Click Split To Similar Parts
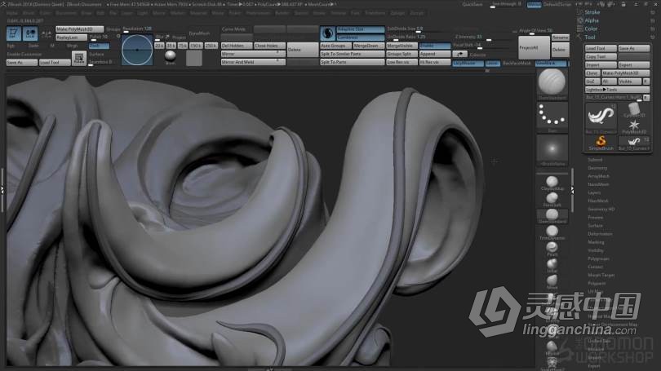This screenshot has width=661, height=371. pos(352,54)
